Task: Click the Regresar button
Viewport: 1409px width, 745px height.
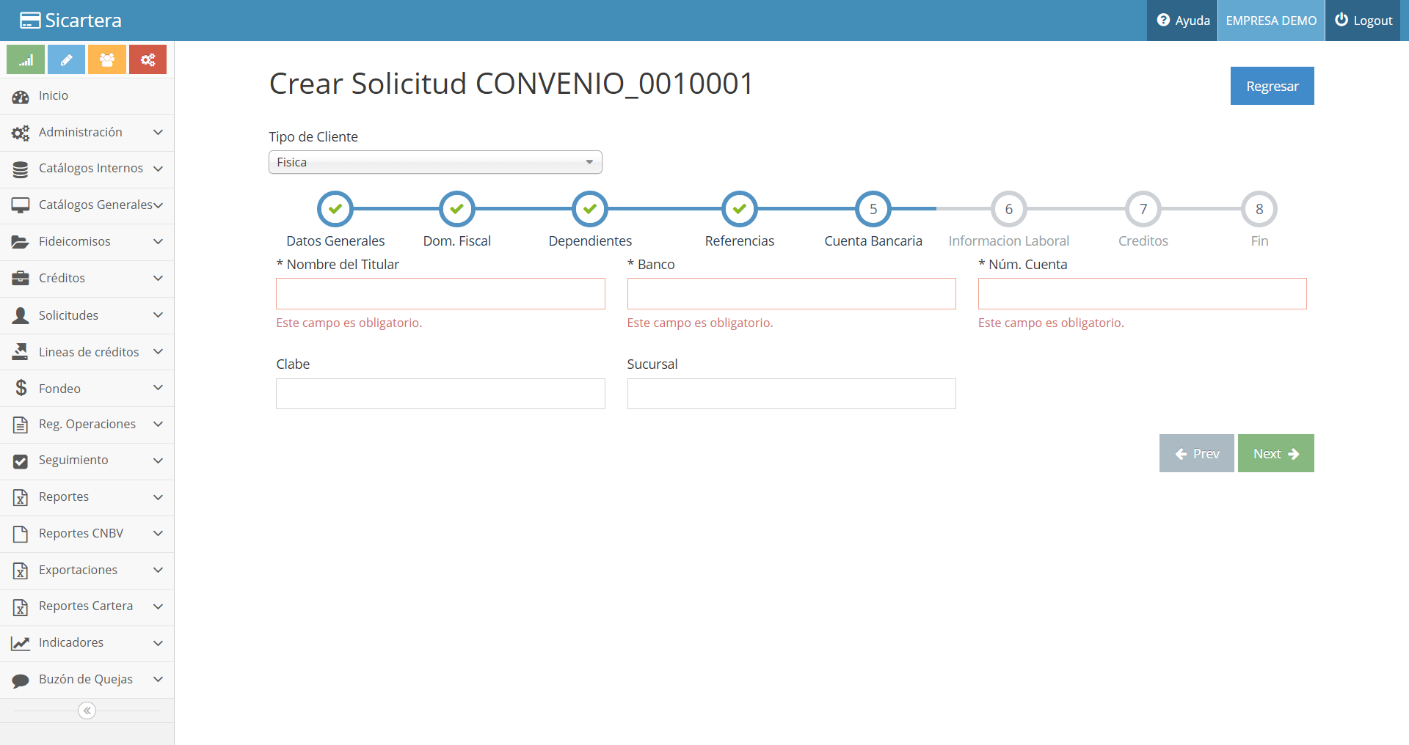Action: (1273, 86)
